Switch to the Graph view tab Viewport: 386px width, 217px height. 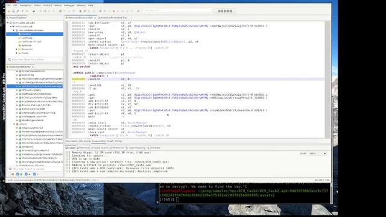coord(110,141)
